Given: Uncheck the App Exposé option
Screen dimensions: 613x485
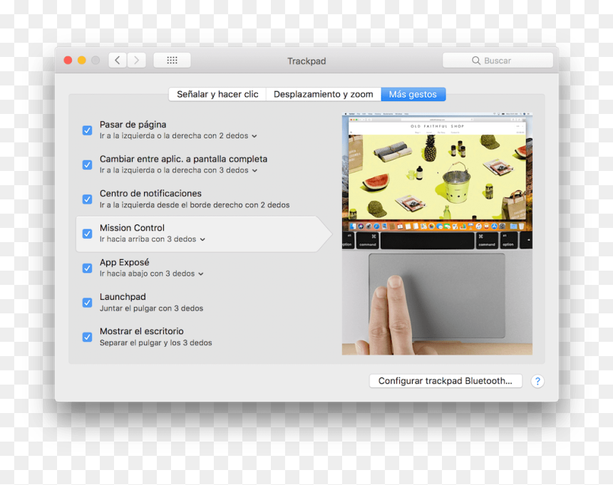Looking at the screenshot, I should click(87, 268).
